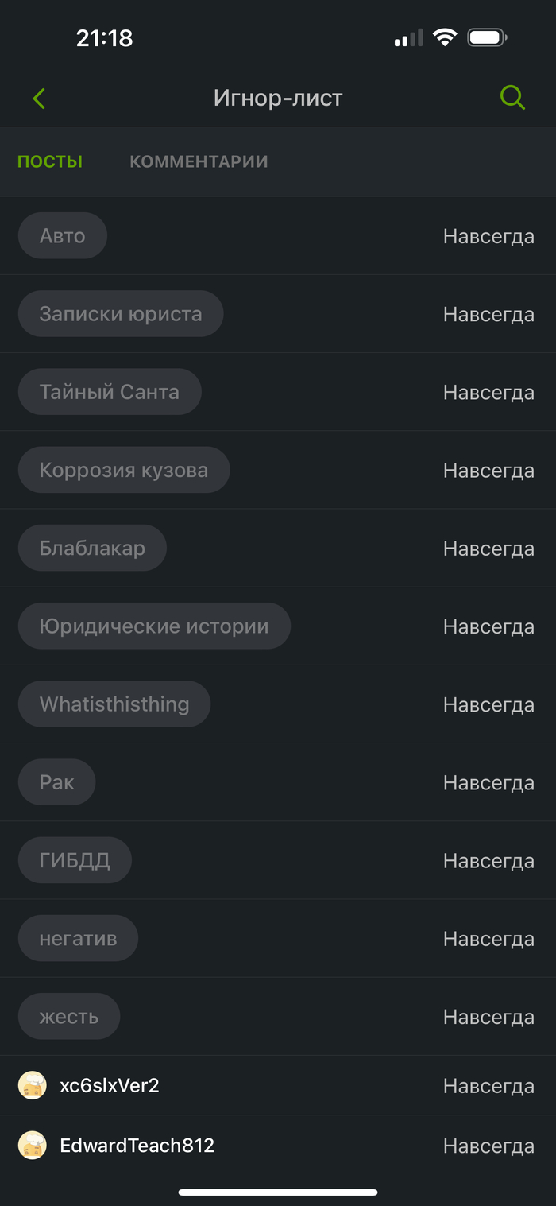The image size is (556, 1206).
Task: Tap the Рак tag chip
Action: pos(56,782)
